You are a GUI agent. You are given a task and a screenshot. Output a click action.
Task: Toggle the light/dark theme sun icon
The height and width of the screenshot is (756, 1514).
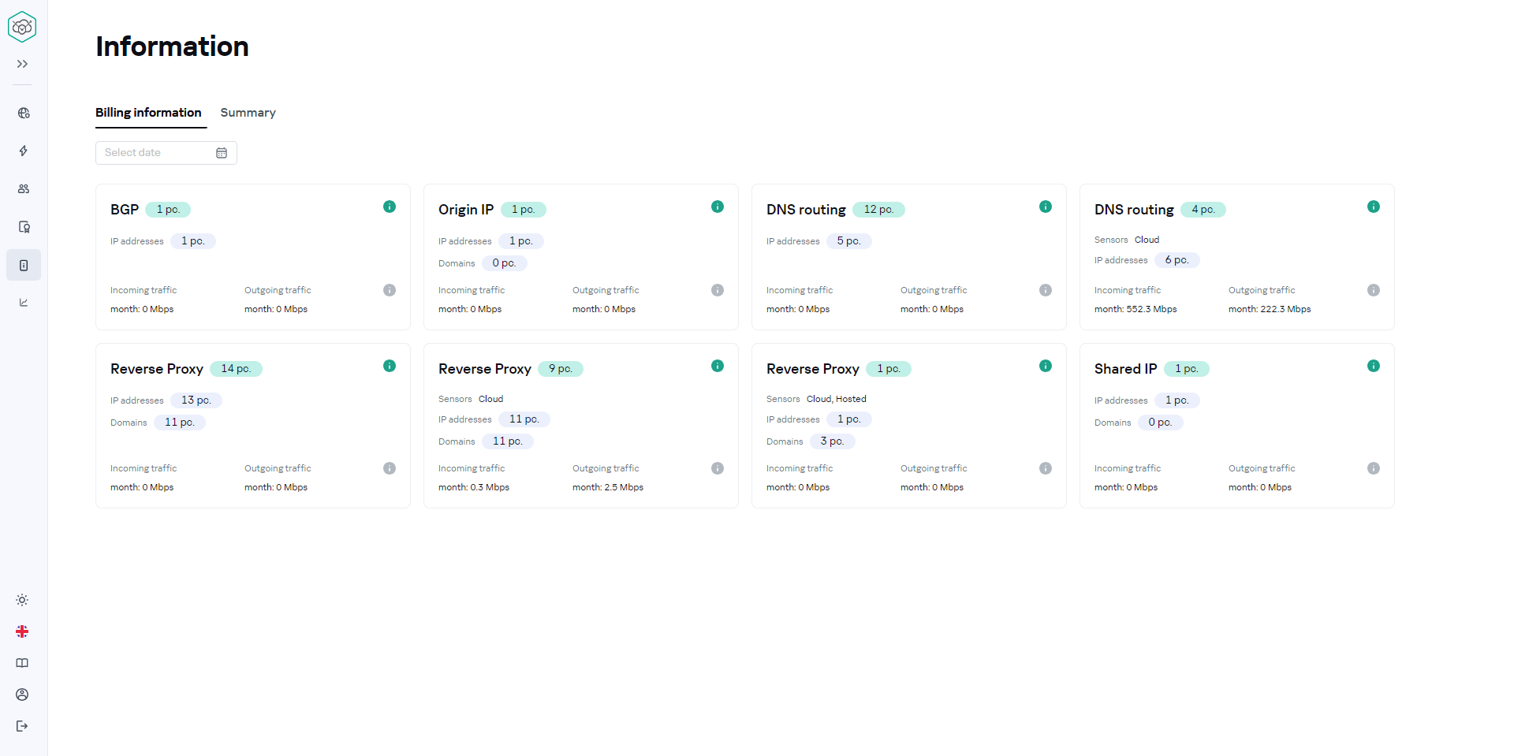click(22, 600)
